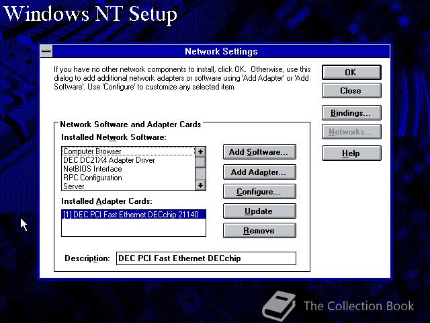Select RPC Configuration entry

[128, 178]
